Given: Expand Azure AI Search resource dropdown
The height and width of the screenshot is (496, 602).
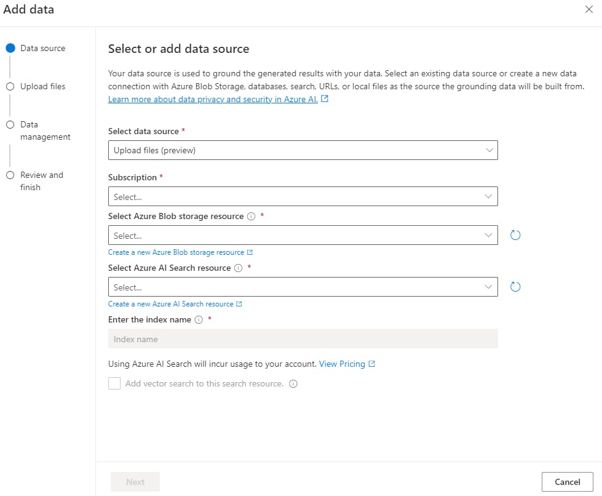Looking at the screenshot, I should (x=303, y=287).
